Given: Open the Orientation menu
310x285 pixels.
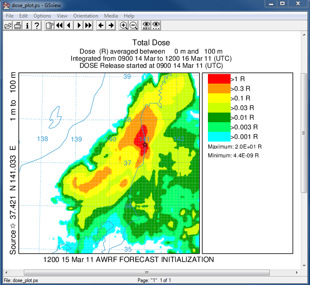Looking at the screenshot, I should (86, 16).
